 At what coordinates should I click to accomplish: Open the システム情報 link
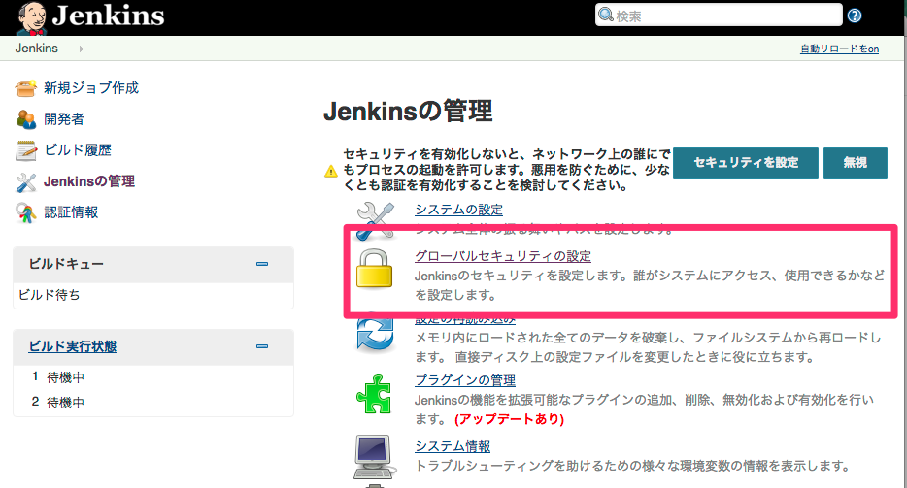point(453,446)
